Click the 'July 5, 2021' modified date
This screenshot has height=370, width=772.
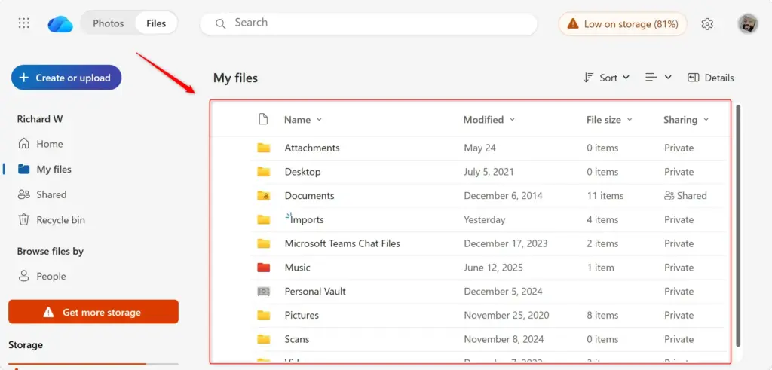489,172
